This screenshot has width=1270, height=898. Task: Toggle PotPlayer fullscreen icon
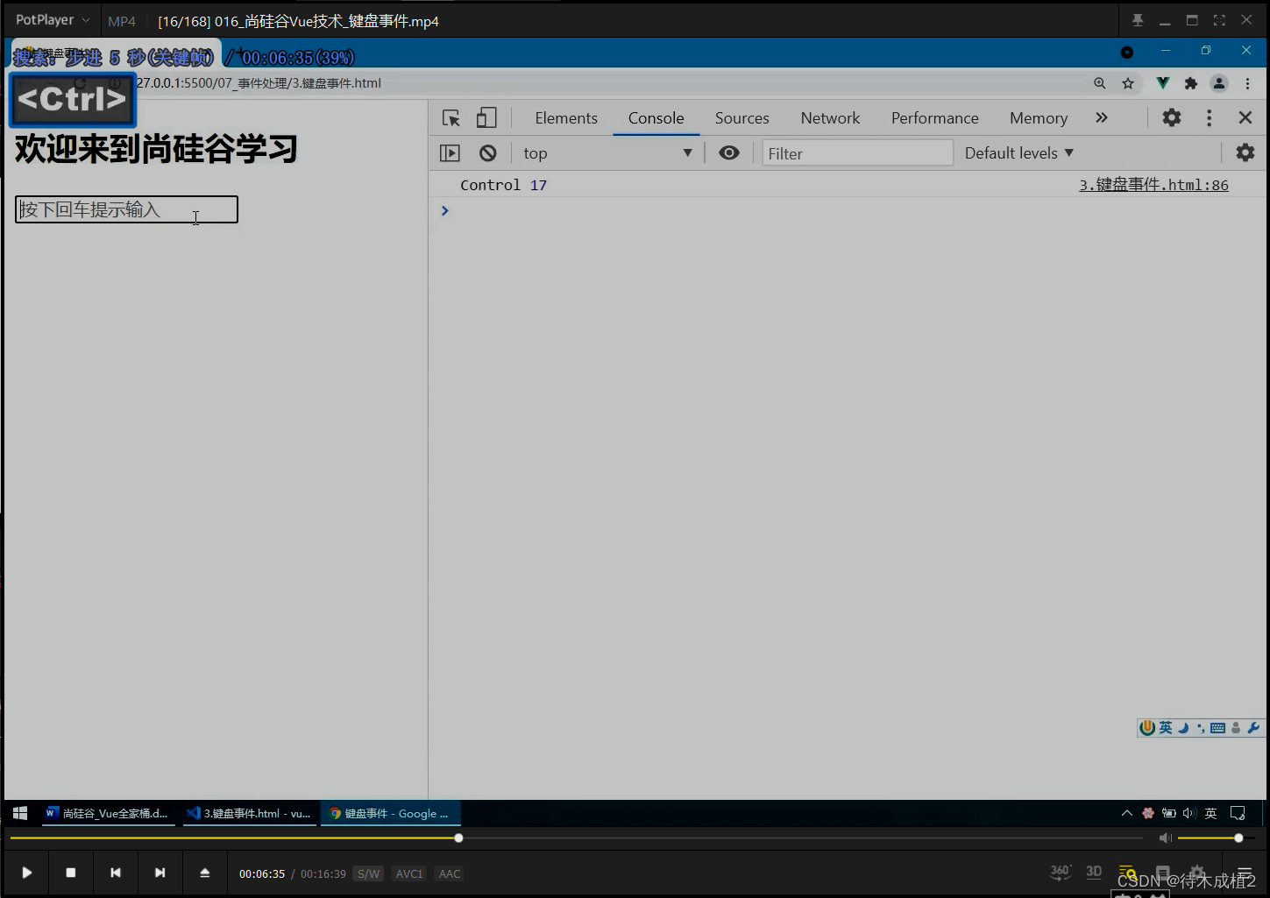click(1219, 20)
